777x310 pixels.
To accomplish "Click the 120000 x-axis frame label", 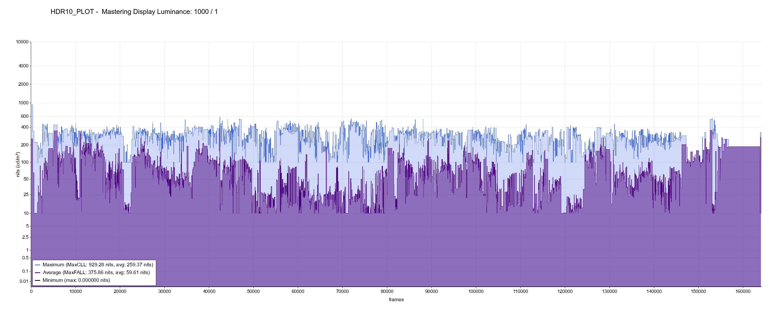I will (565, 291).
